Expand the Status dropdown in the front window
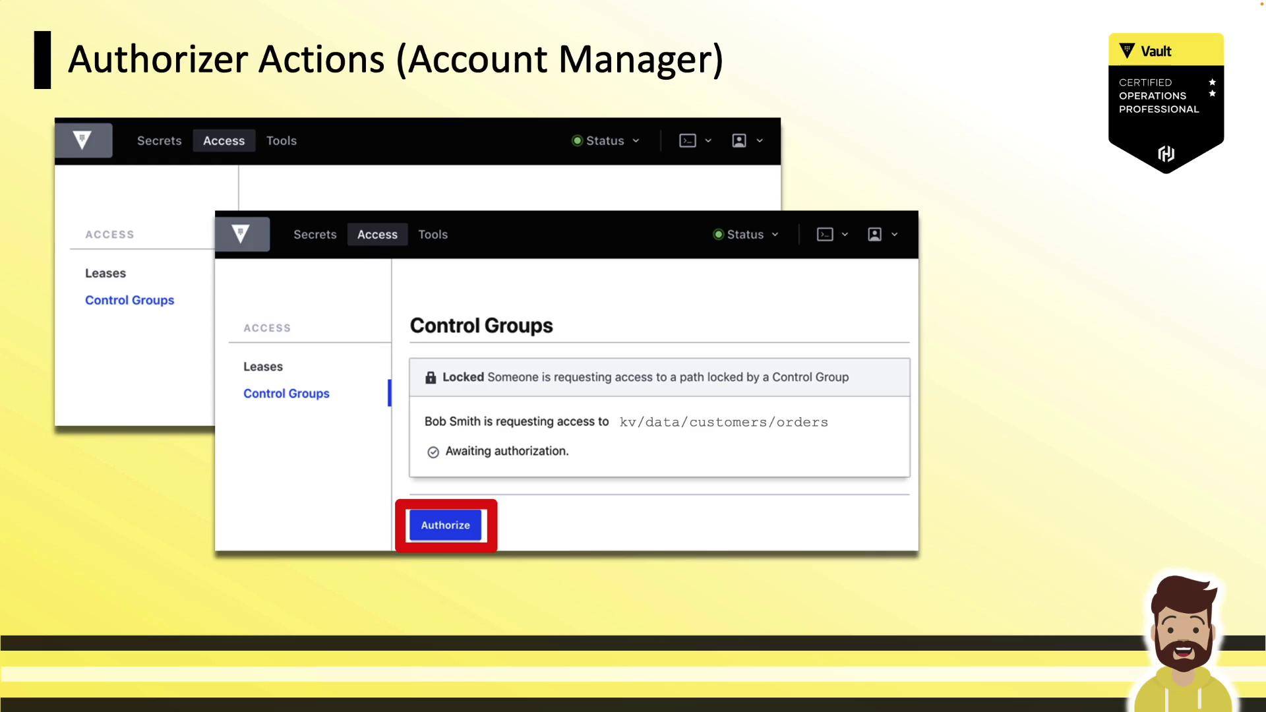Image resolution: width=1266 pixels, height=712 pixels. pos(746,235)
